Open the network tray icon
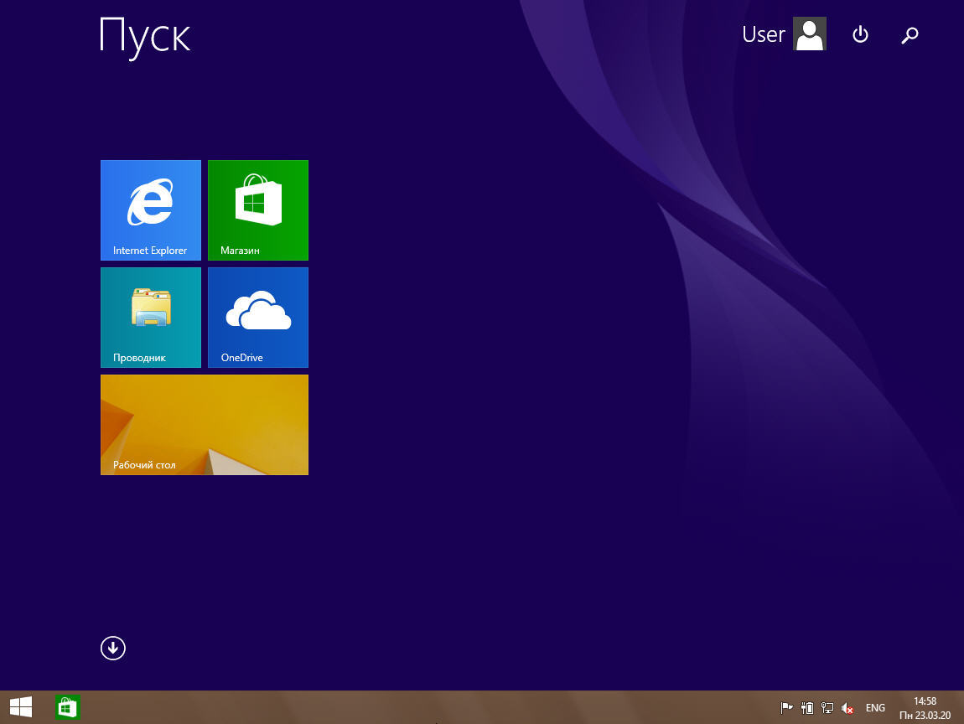 pyautogui.click(x=827, y=708)
